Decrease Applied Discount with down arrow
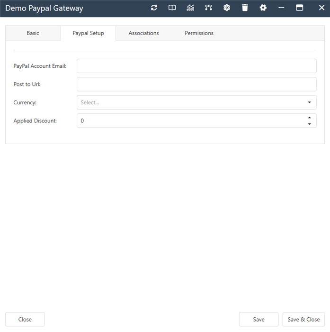 (x=310, y=124)
